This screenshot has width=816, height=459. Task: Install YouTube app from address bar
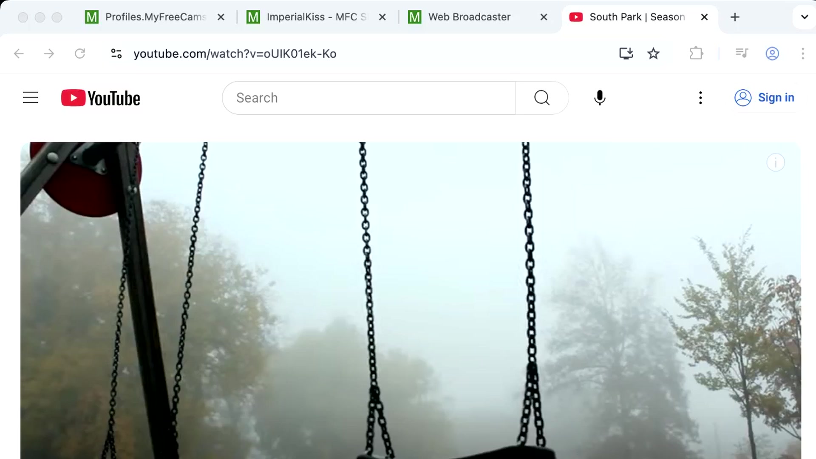(626, 54)
